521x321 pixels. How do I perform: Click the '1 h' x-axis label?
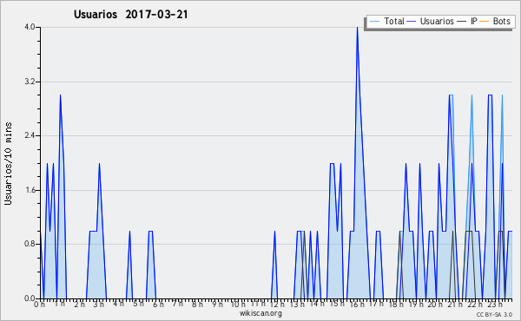[60, 304]
